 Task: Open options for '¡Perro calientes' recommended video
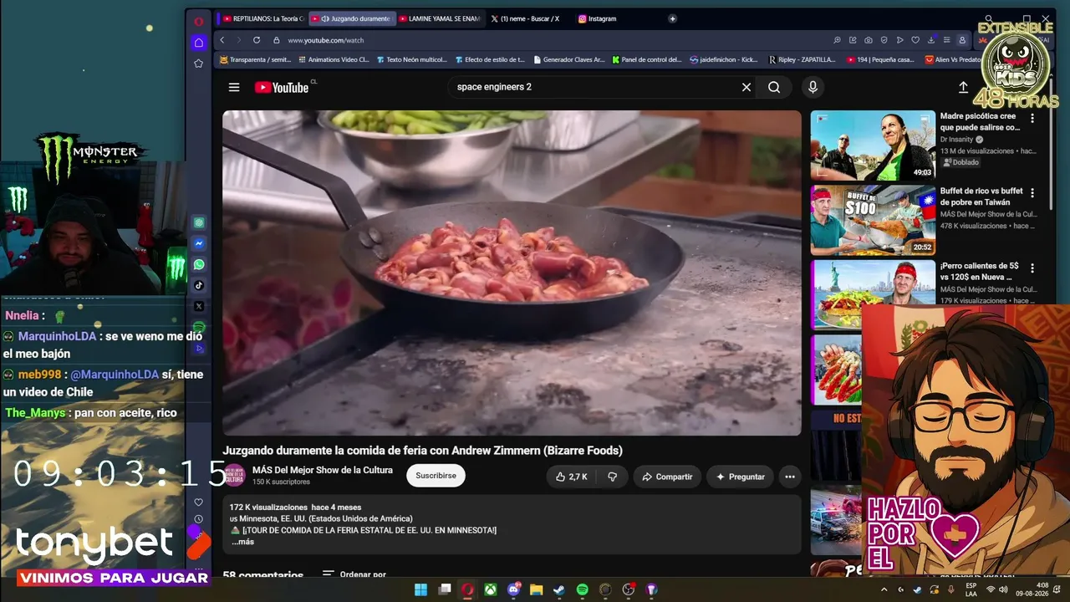tap(1032, 268)
